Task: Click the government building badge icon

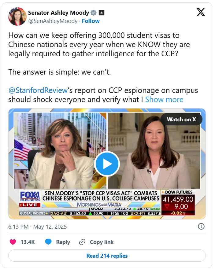Action: point(102,13)
